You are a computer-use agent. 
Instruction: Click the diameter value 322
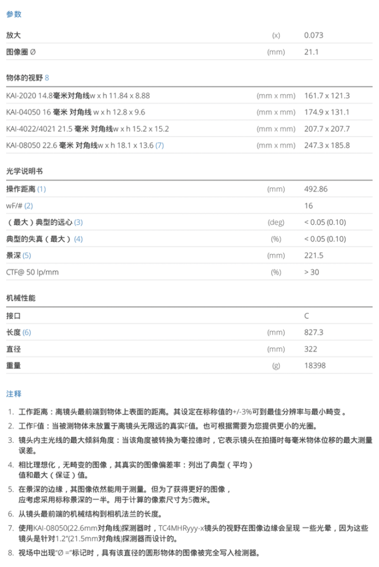tap(310, 349)
